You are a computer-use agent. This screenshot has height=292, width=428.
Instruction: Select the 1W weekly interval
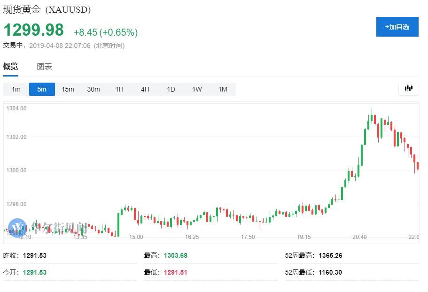(x=197, y=89)
